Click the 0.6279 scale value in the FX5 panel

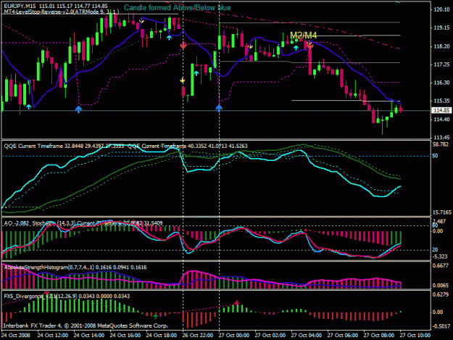pyautogui.click(x=441, y=294)
